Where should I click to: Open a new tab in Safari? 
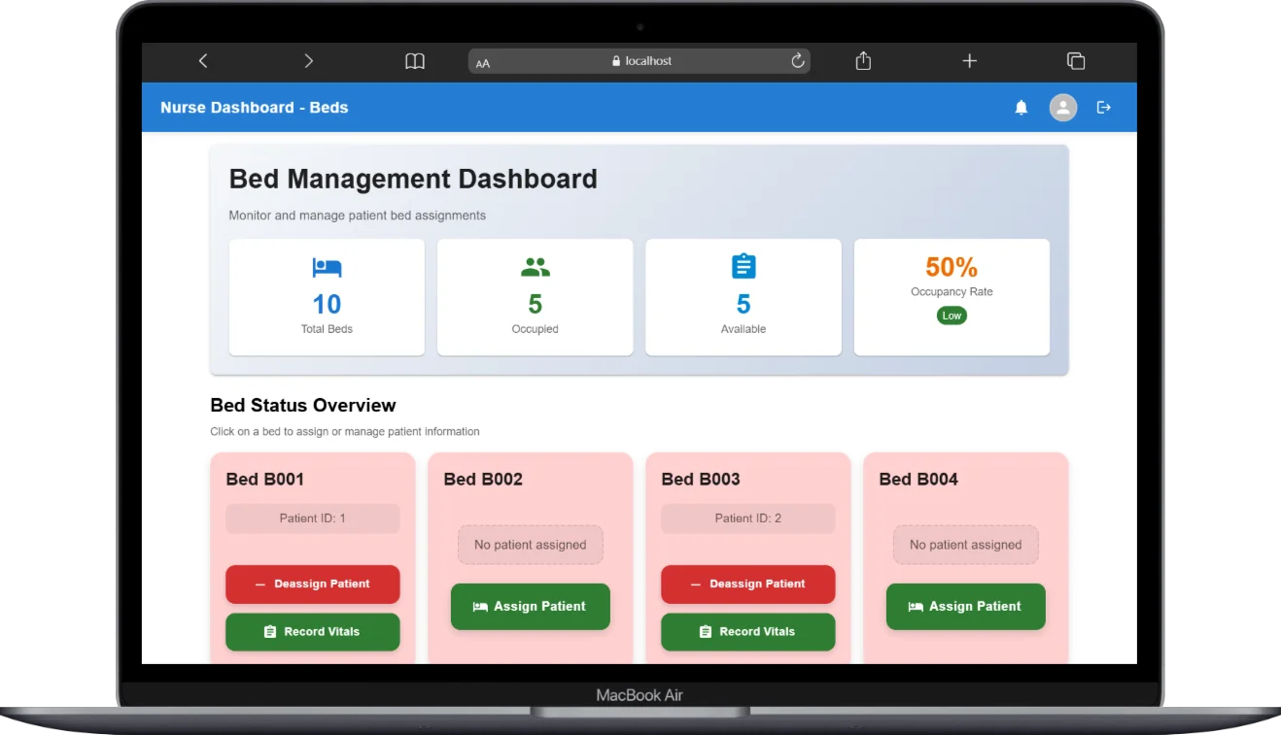(x=969, y=60)
